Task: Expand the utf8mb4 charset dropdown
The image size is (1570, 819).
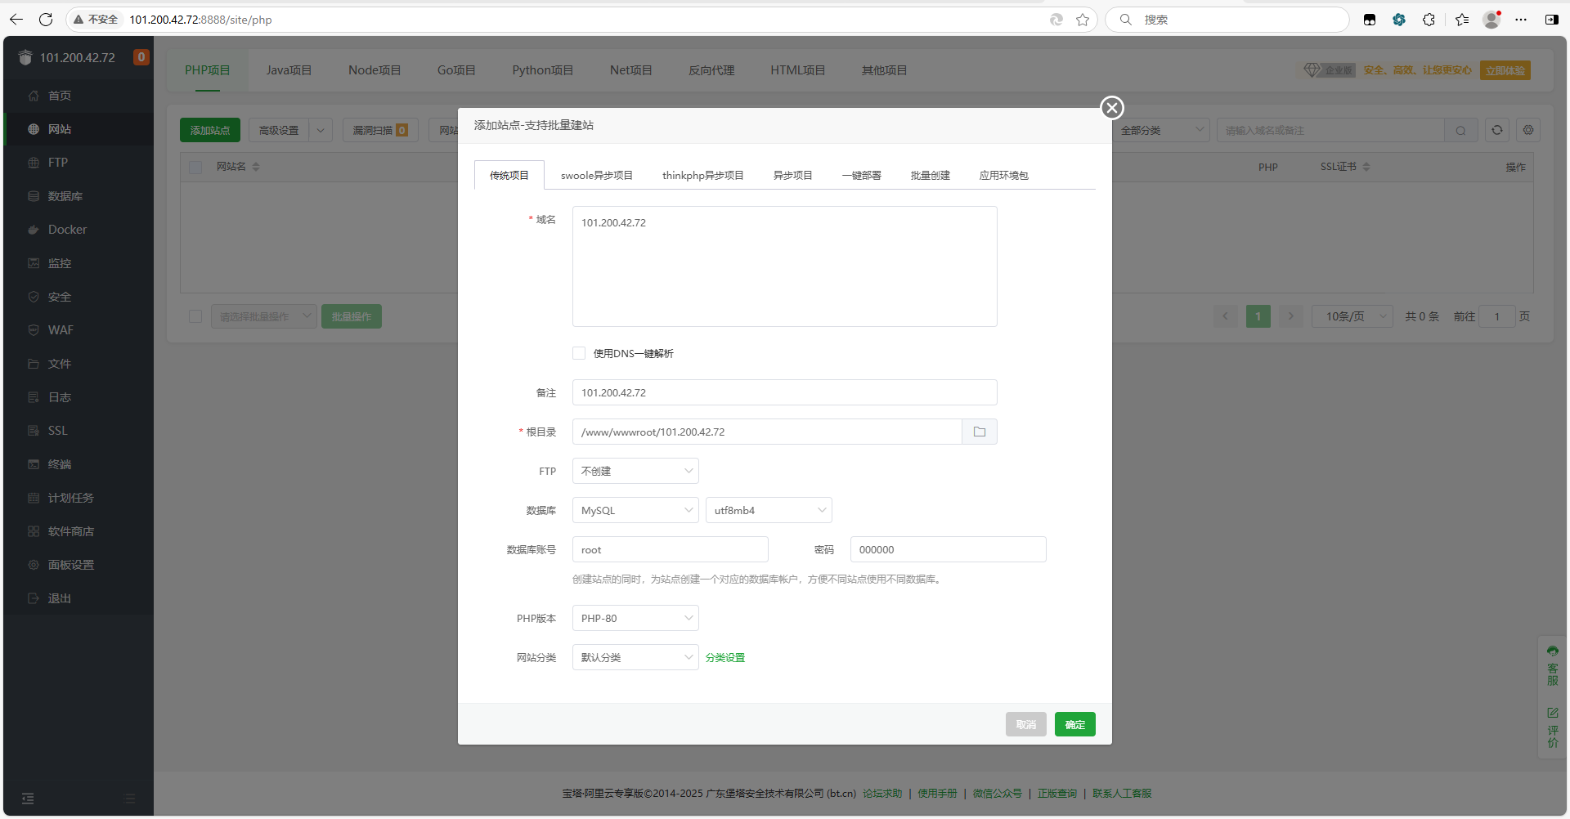Action: [769, 510]
